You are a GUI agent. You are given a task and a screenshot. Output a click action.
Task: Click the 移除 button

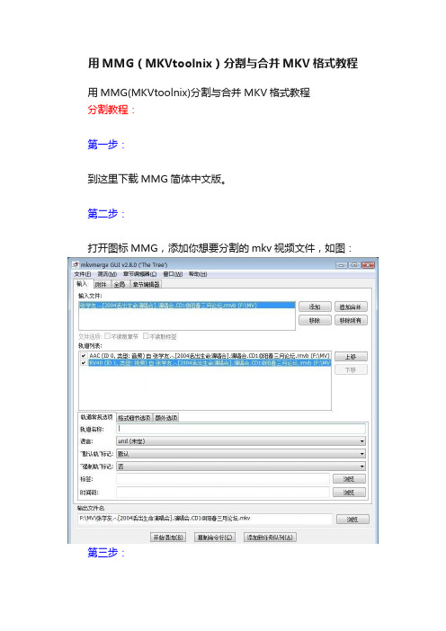[x=315, y=320]
